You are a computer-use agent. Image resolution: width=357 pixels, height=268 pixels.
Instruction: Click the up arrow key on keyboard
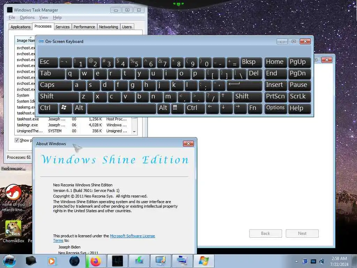[x=226, y=97]
